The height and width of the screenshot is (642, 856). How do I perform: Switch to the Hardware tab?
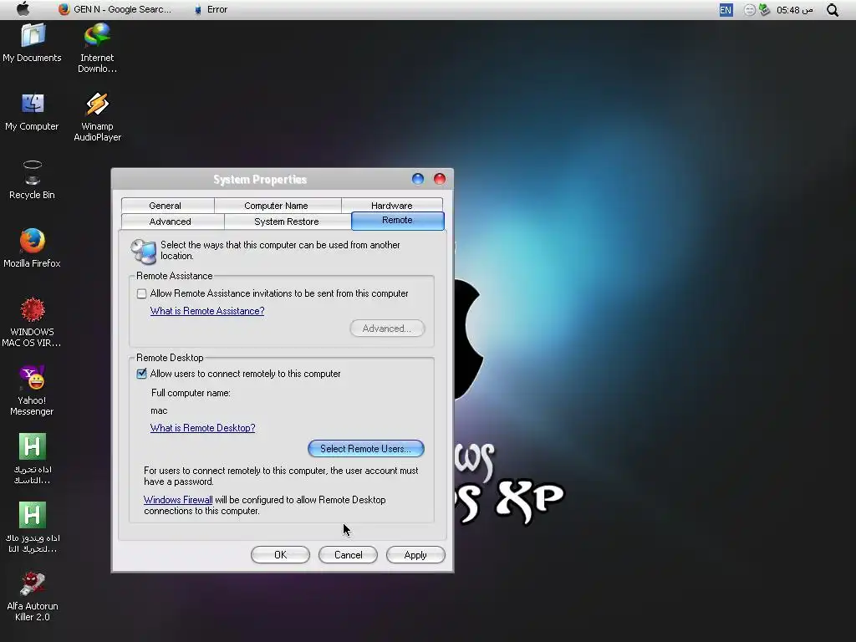point(392,206)
